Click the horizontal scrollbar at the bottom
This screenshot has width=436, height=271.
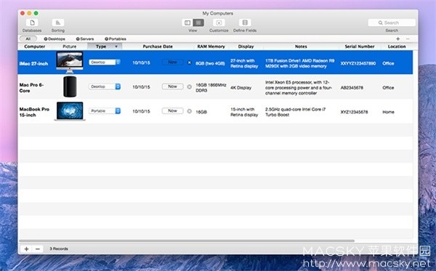(187, 240)
